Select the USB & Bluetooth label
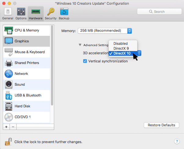Image resolution: width=184 pixels, height=149 pixels. coord(28,95)
